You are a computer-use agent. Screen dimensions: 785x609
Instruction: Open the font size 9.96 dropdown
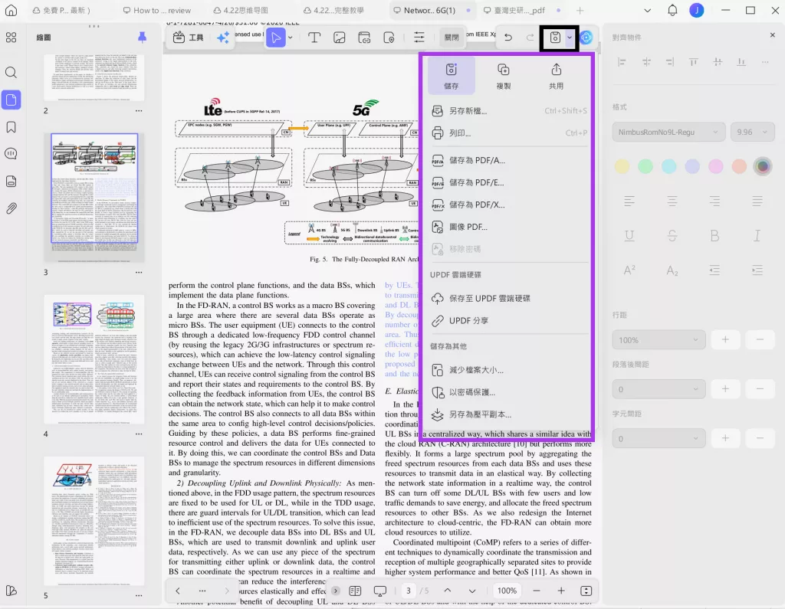752,132
